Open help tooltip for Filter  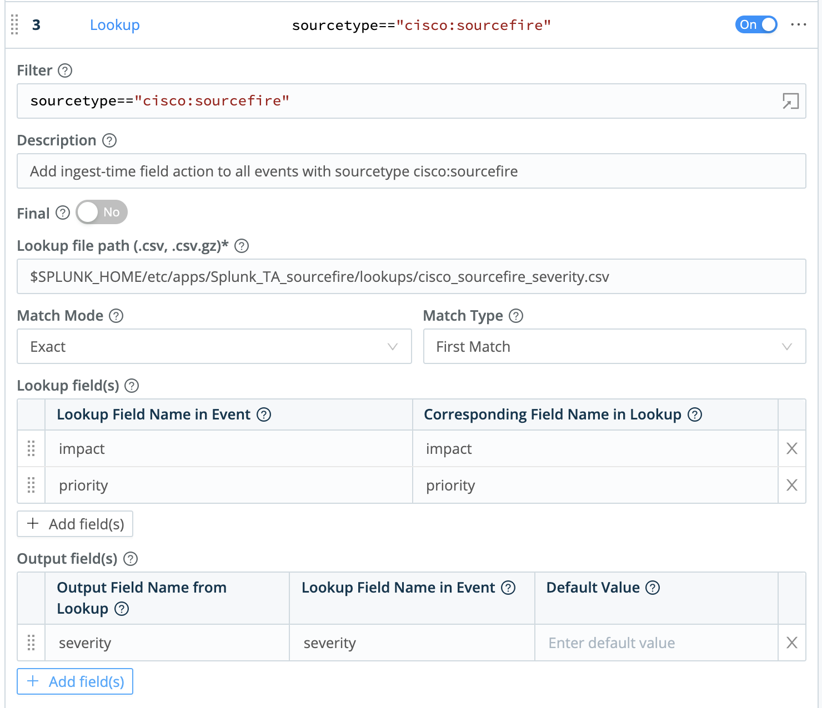click(x=66, y=70)
